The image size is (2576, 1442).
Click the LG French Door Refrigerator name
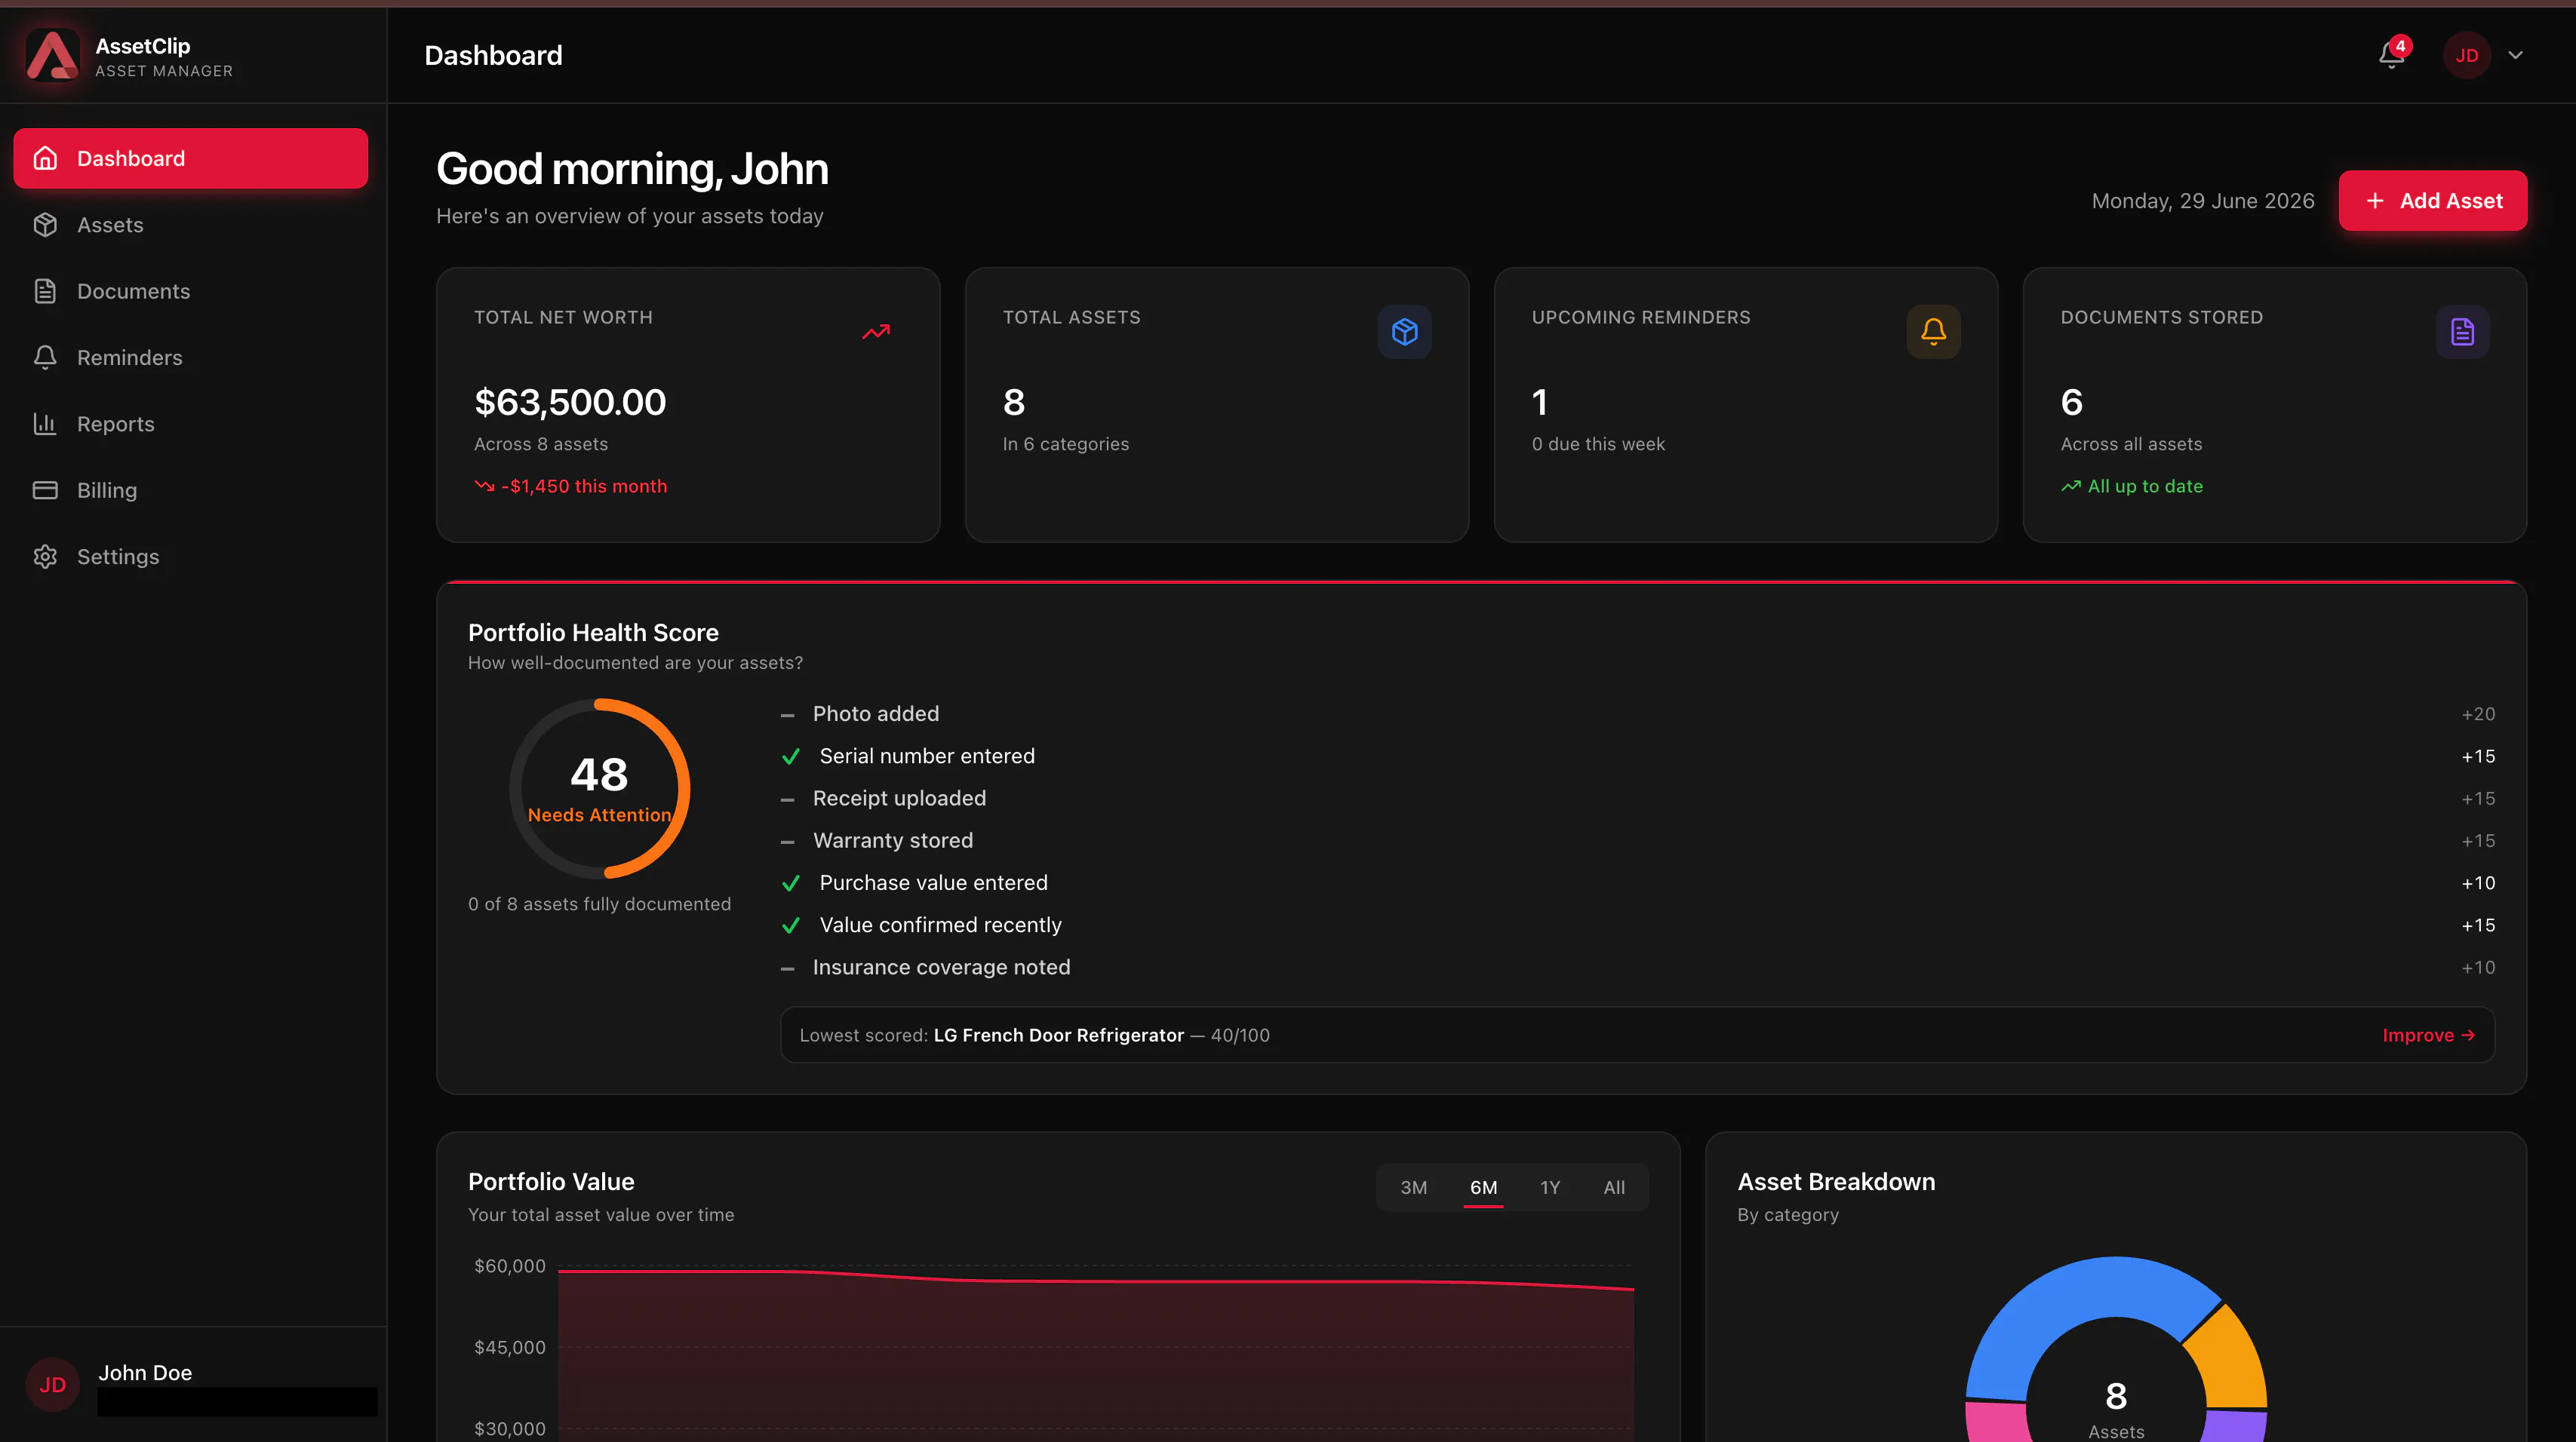[1058, 1035]
